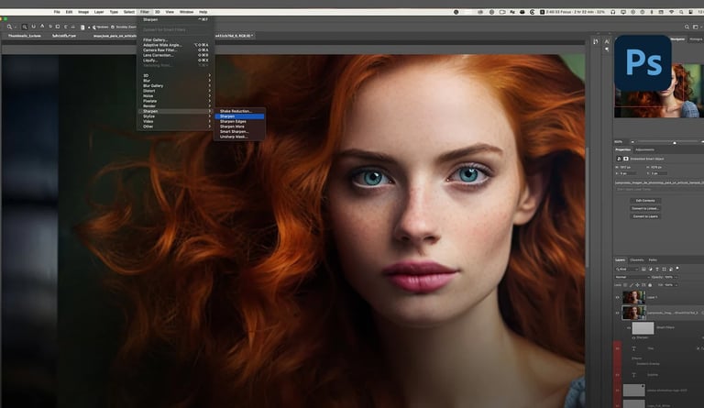The height and width of the screenshot is (408, 704).
Task: Filter layers by smart object icon
Action: (x=671, y=269)
